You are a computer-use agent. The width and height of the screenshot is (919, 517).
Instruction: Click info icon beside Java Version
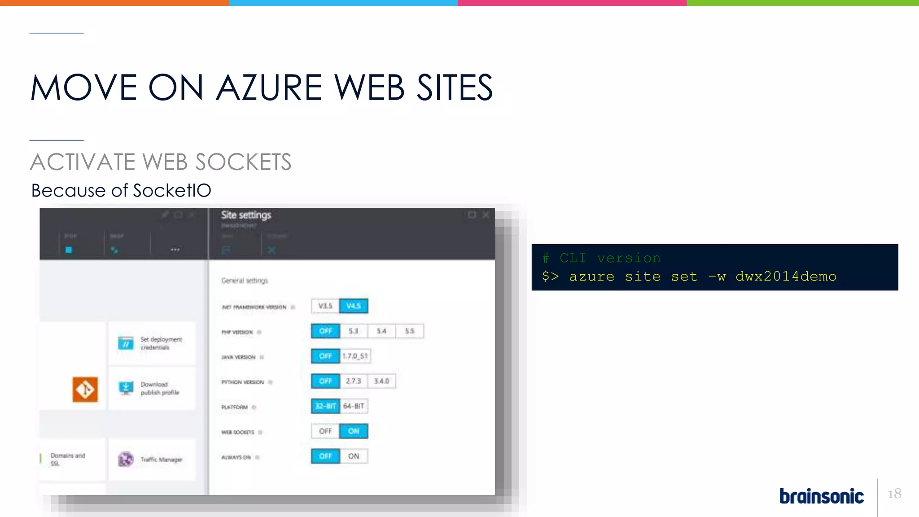[x=262, y=358]
